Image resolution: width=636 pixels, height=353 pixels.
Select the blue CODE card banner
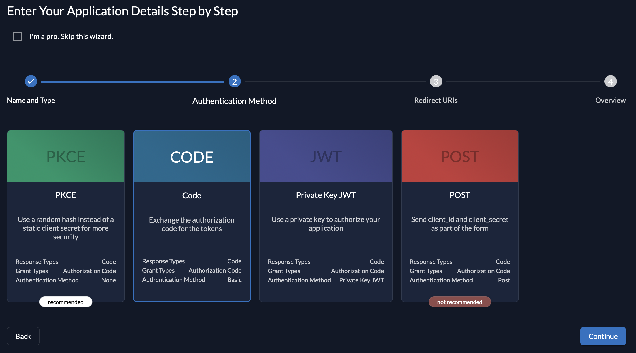[192, 157]
